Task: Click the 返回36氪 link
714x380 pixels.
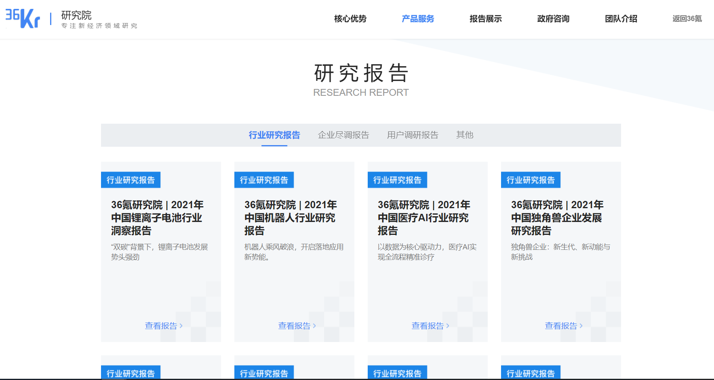Action: (687, 19)
